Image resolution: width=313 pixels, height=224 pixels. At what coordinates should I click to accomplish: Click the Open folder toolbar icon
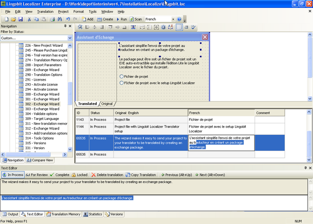coord(14,19)
